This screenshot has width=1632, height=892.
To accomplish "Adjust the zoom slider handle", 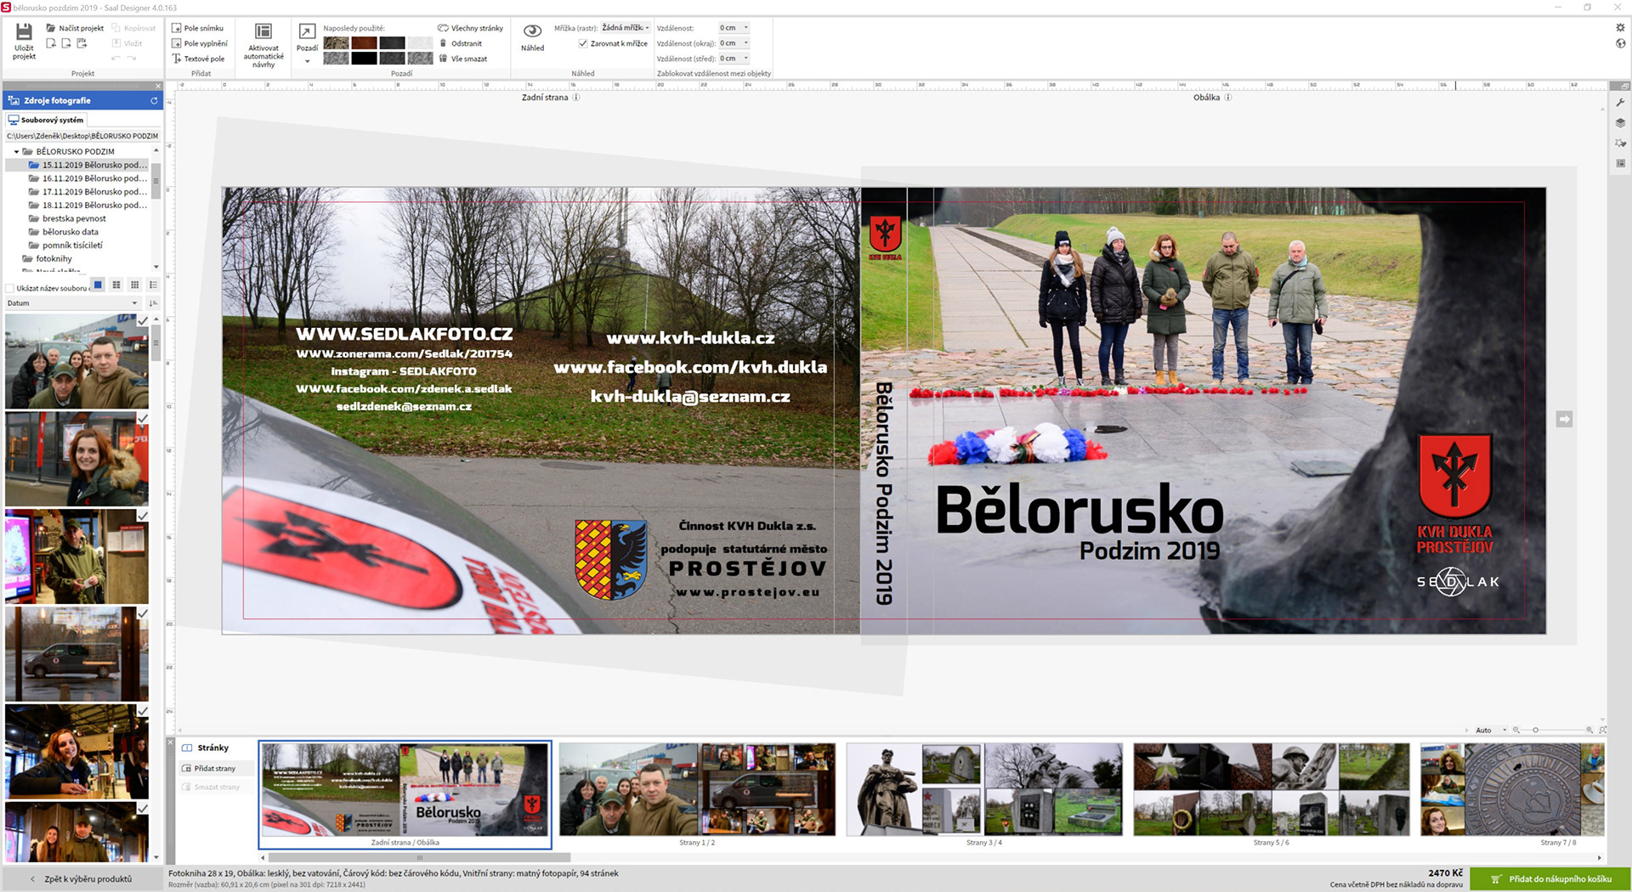I will tap(1535, 730).
